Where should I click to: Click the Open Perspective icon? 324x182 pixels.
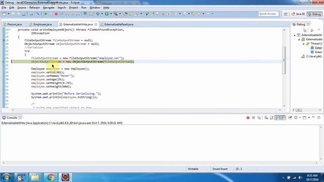click(286, 14)
